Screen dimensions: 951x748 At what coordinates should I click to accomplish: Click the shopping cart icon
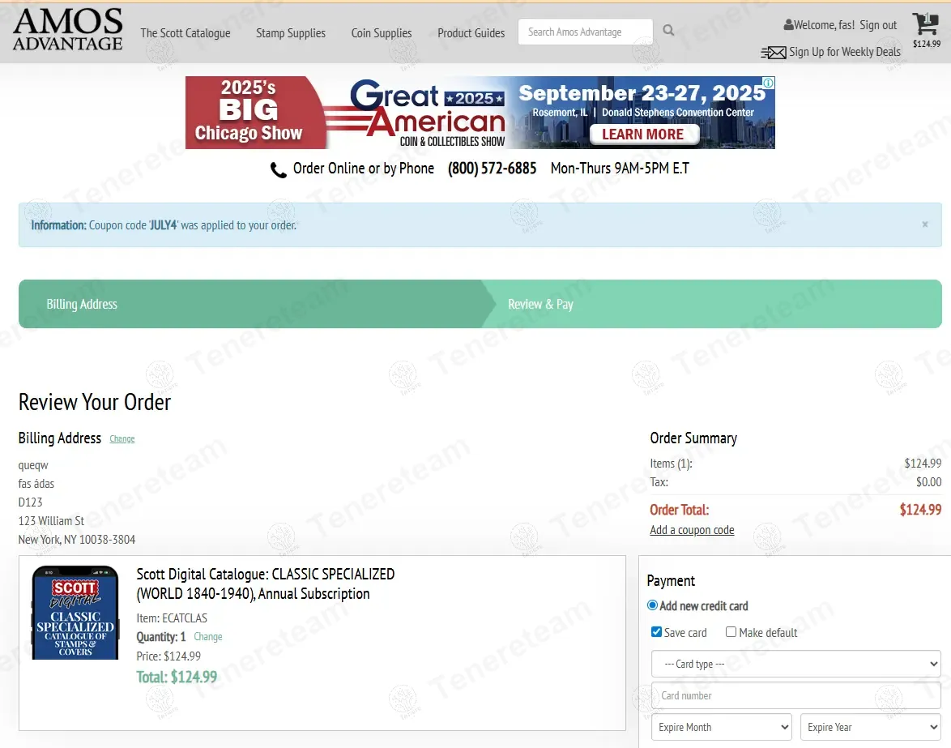pos(924,24)
